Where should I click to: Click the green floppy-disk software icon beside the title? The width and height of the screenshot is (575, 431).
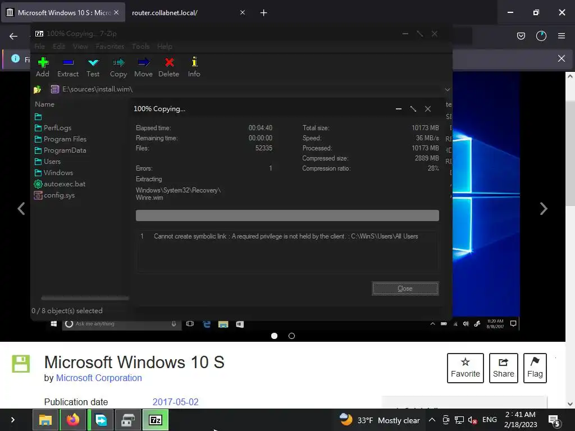(x=21, y=364)
